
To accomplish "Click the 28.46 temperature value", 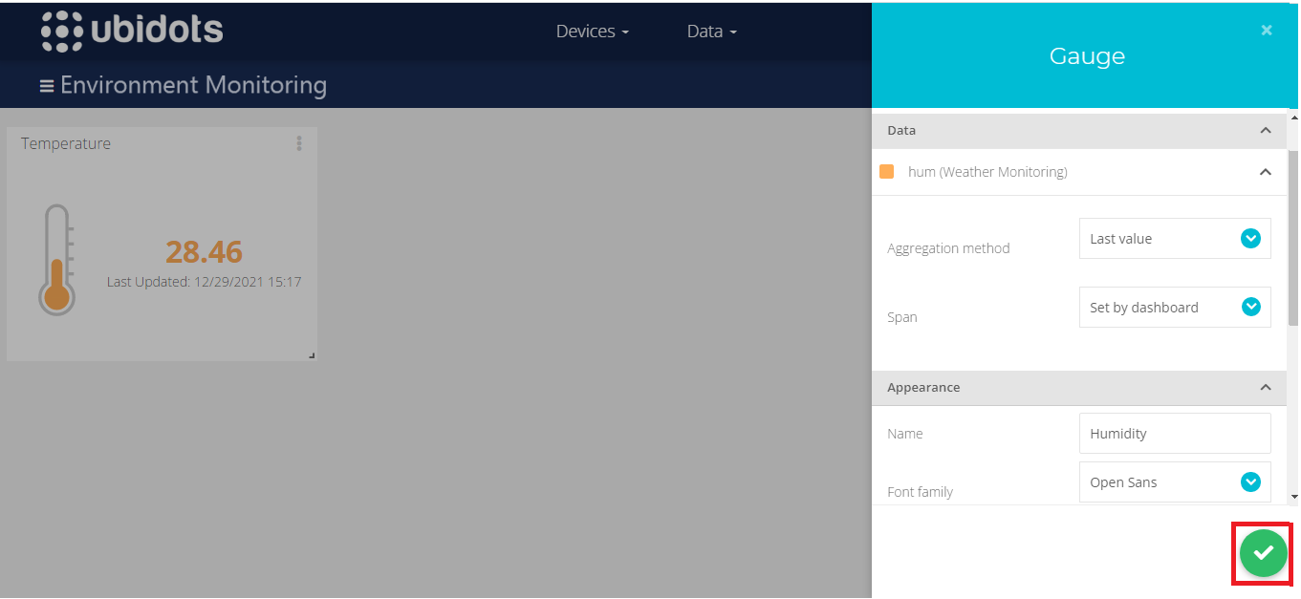I will [204, 252].
